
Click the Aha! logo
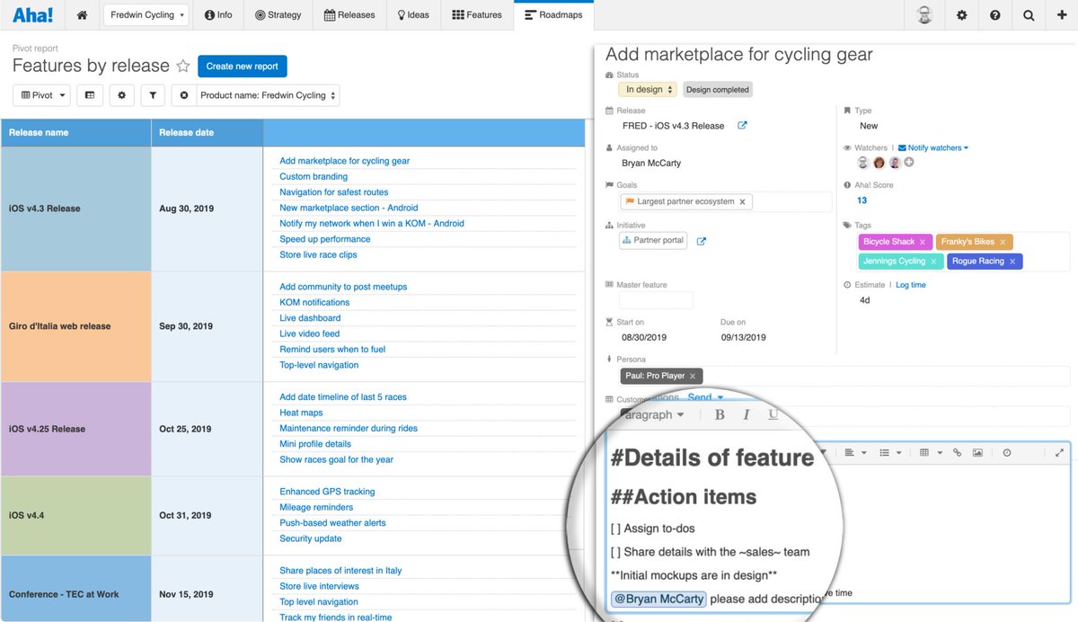[x=33, y=14]
